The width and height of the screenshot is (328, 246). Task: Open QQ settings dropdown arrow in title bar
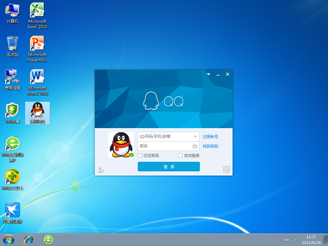pos(209,74)
